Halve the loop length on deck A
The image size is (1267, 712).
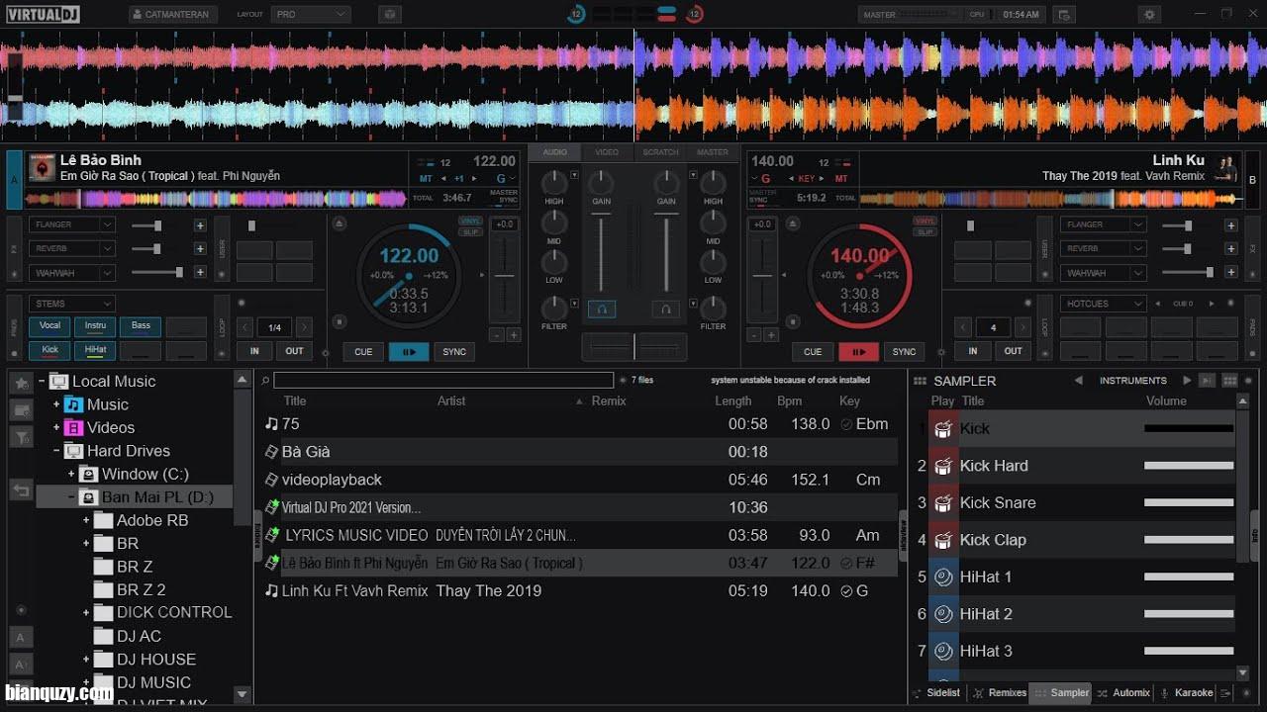[244, 327]
